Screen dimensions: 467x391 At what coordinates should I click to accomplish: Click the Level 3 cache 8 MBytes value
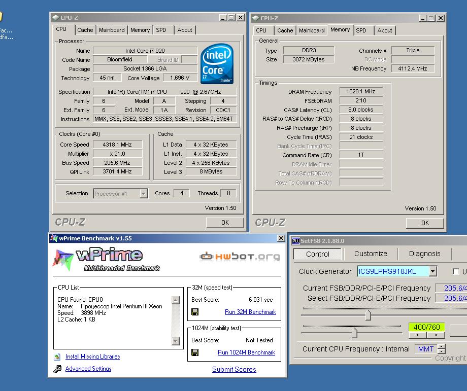pos(211,171)
